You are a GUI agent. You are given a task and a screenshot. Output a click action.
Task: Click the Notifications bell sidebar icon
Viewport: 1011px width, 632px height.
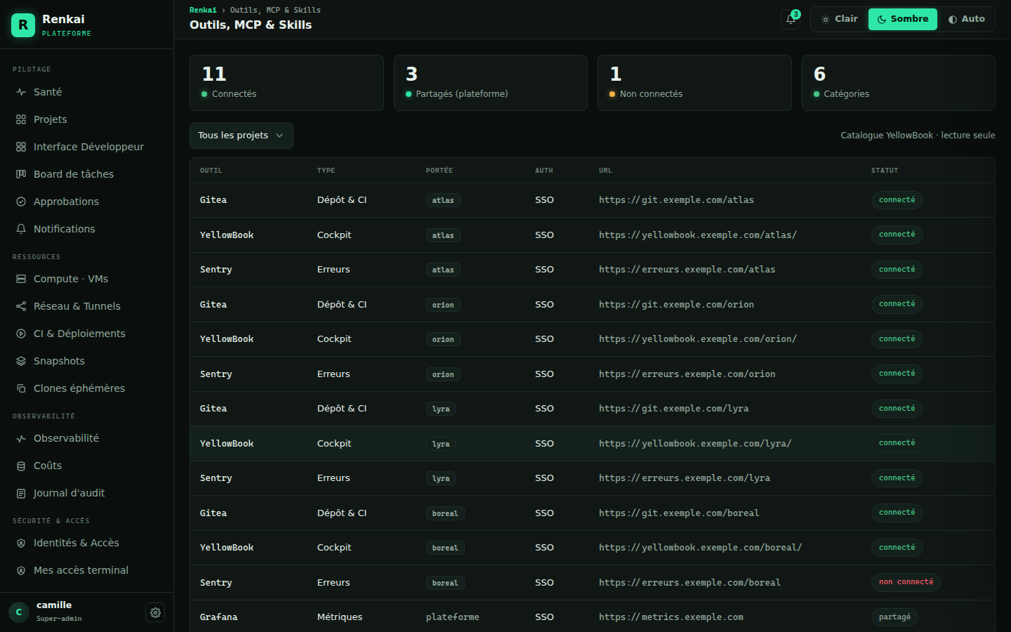[x=21, y=229]
